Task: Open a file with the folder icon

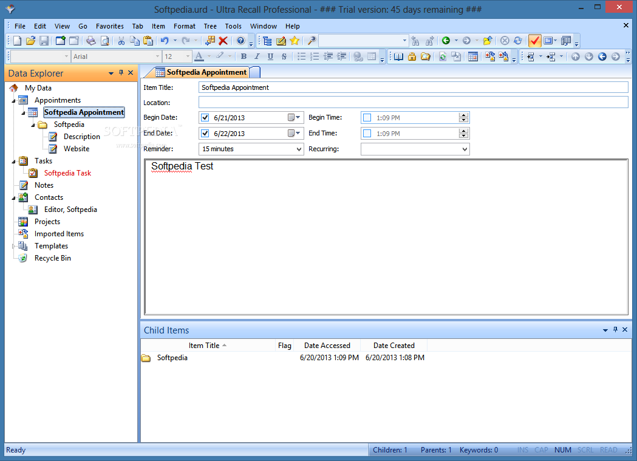Action: (30, 41)
